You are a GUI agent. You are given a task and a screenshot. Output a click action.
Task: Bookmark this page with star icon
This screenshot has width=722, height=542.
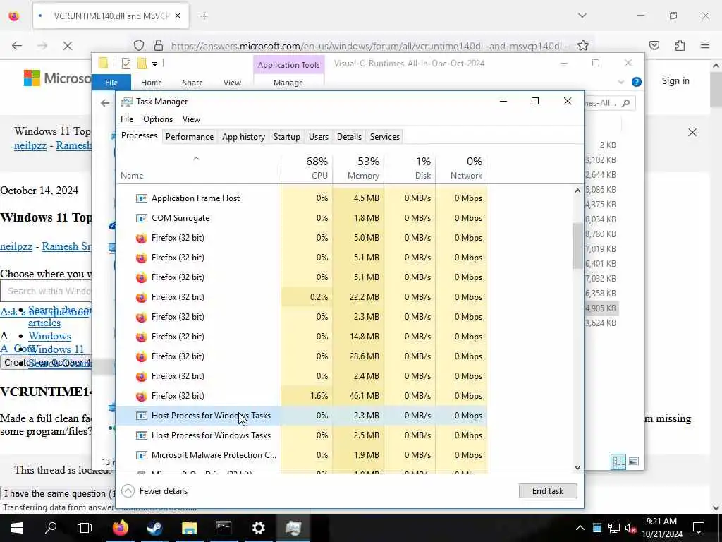583,45
